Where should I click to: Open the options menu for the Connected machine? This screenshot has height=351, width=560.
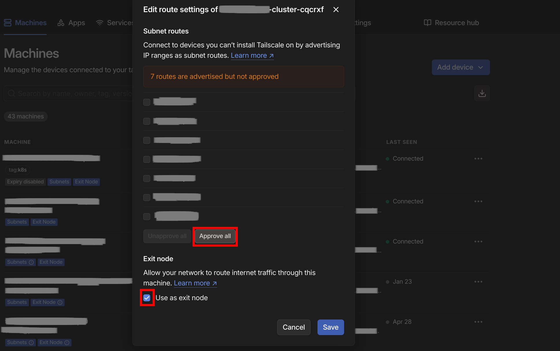478,158
